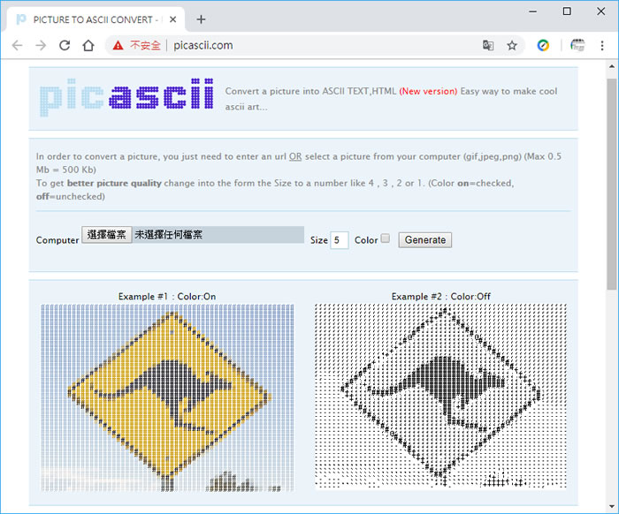Reload the picascii page

click(x=65, y=46)
